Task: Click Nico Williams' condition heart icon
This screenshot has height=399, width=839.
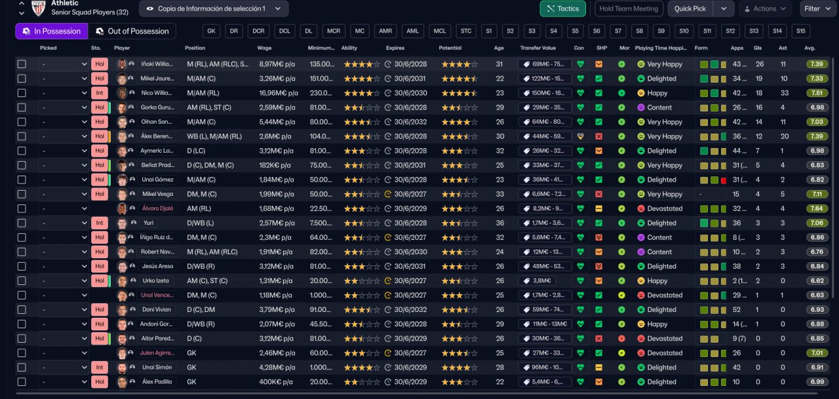Action: [580, 93]
